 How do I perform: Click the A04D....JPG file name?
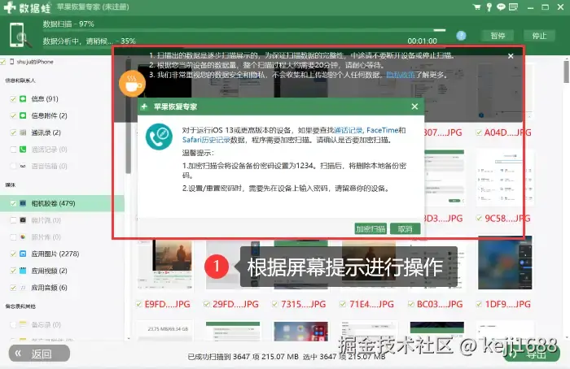[507, 132]
